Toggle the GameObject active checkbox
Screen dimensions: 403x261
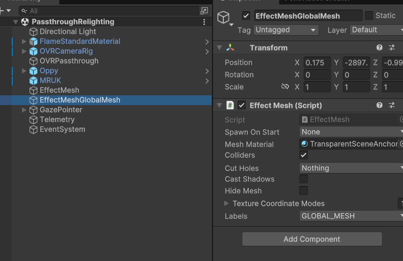(246, 16)
